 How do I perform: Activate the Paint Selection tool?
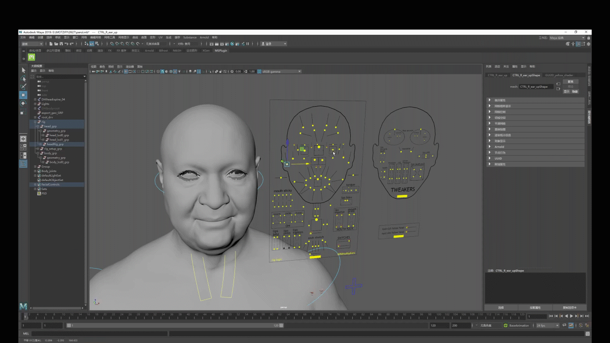23,86
